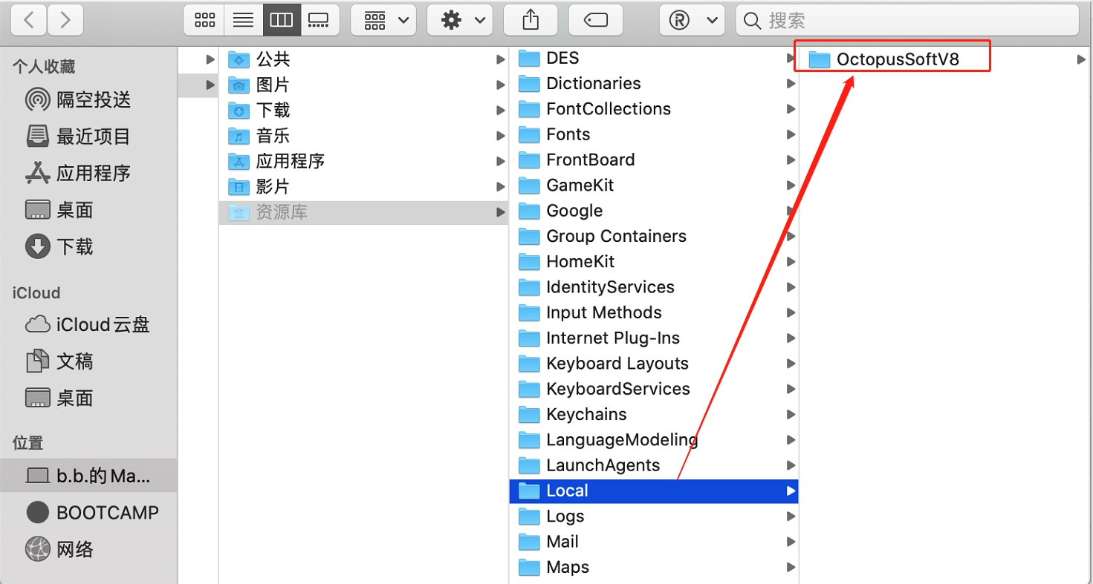This screenshot has height=584, width=1093.
Task: Select the 图片 folder
Action: (363, 85)
